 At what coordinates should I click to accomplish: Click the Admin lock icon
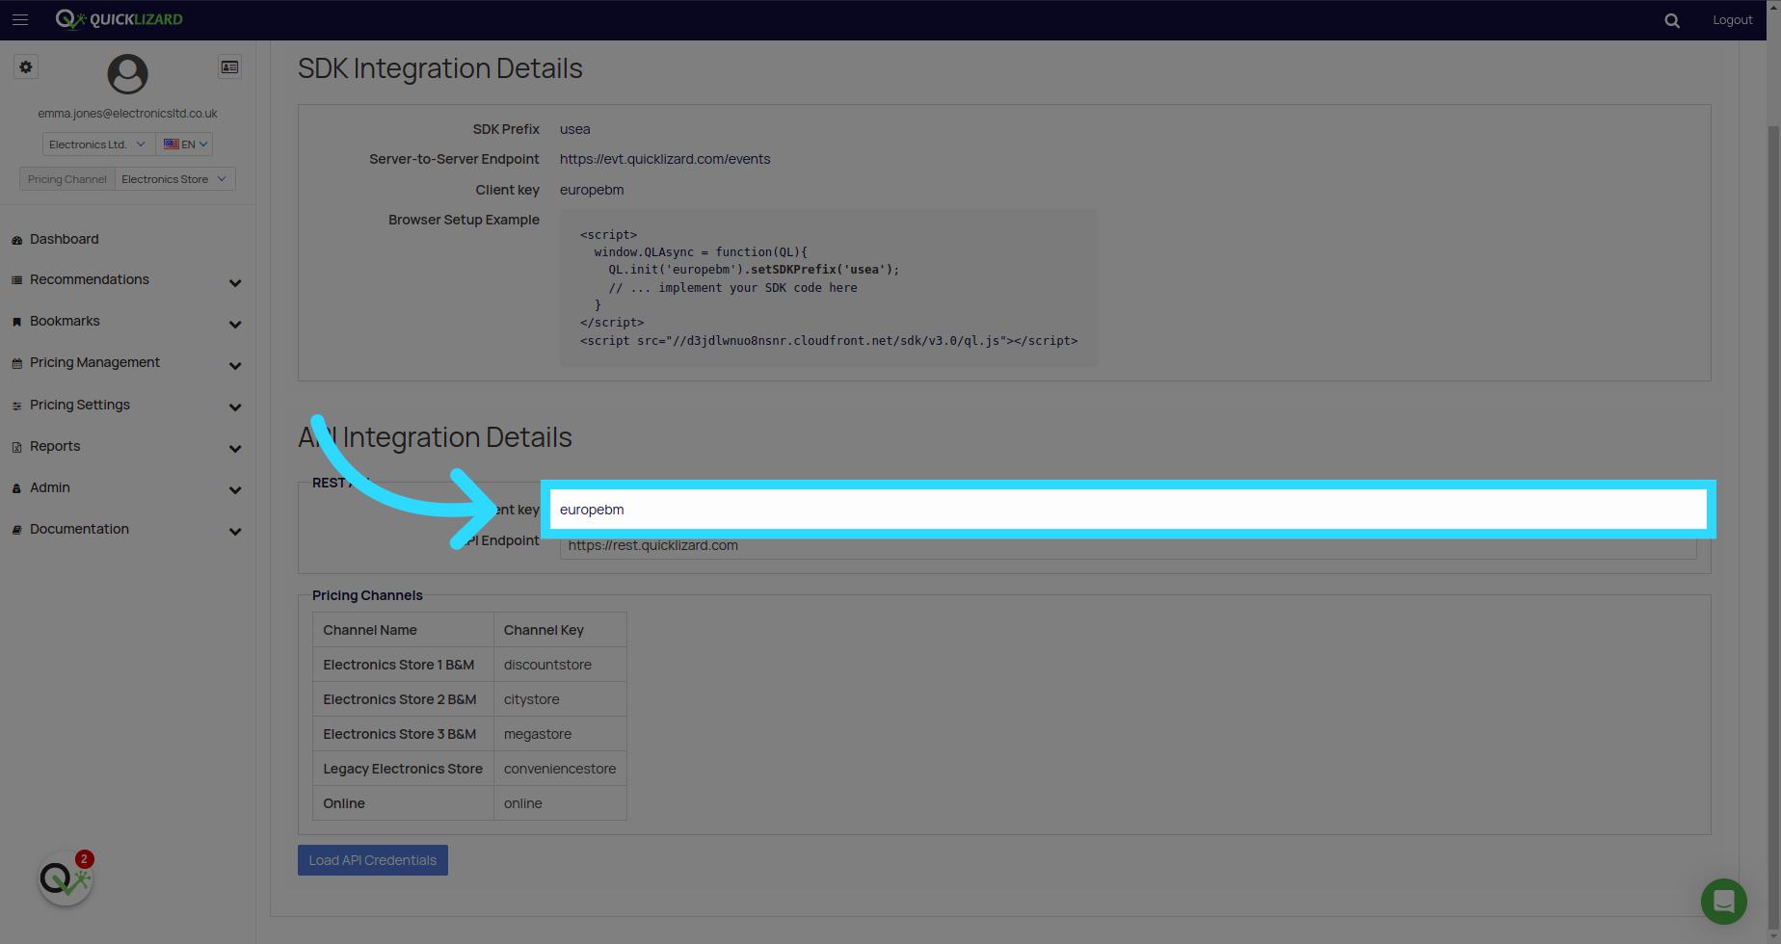16,488
